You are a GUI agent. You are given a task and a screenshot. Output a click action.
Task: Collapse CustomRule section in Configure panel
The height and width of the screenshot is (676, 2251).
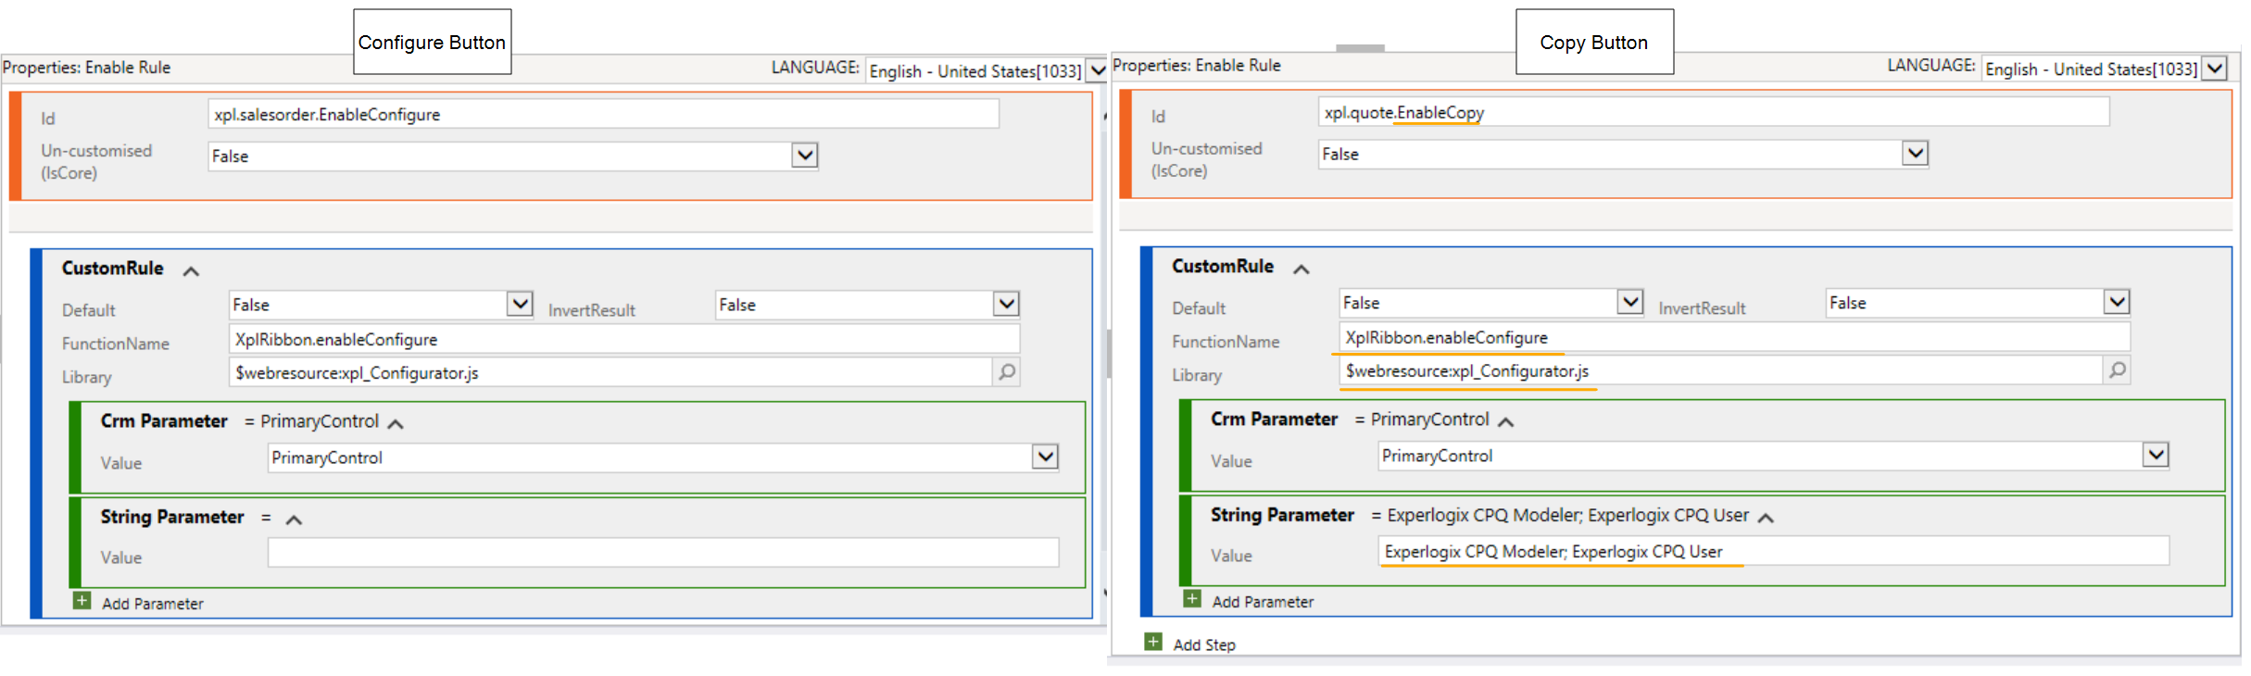tap(191, 271)
